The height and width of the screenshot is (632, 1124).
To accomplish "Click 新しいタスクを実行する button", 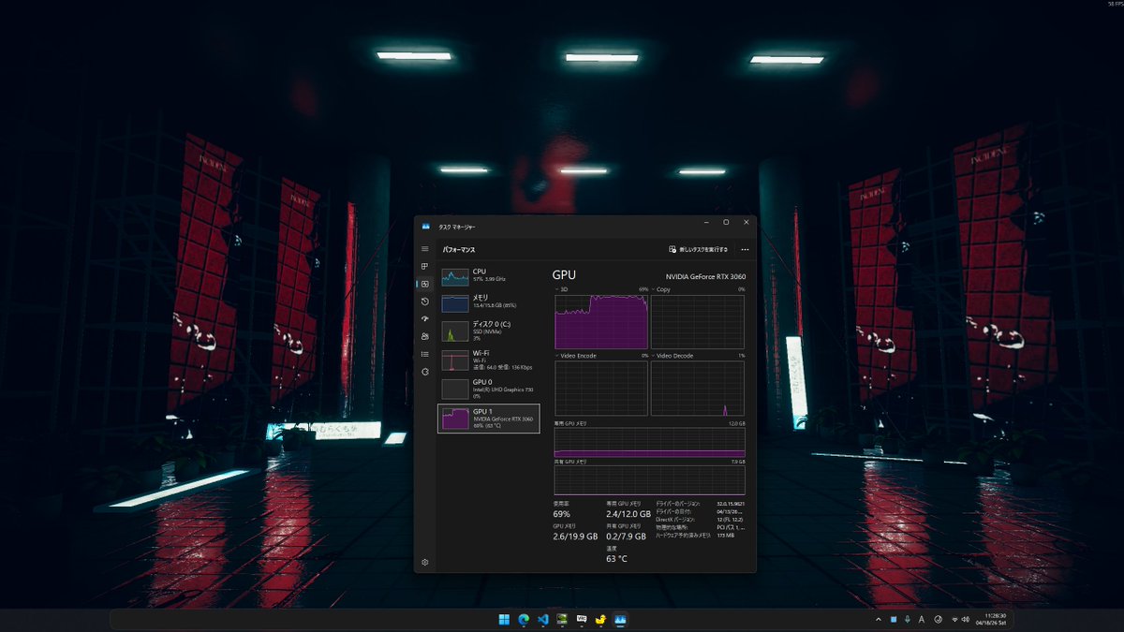I will [698, 250].
